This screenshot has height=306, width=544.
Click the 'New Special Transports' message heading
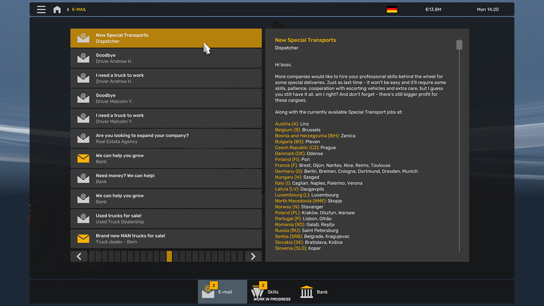coord(305,40)
